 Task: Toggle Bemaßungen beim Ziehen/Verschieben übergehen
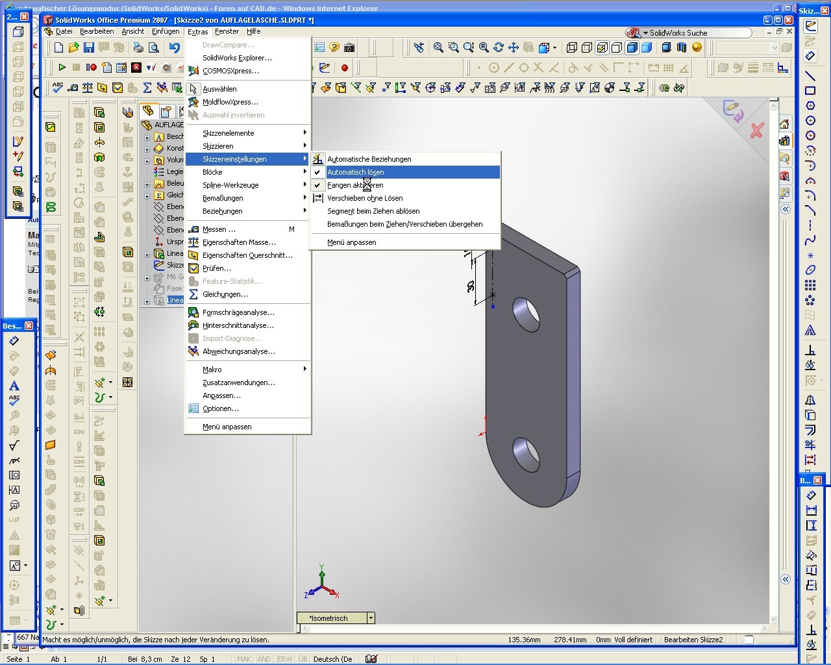(405, 224)
